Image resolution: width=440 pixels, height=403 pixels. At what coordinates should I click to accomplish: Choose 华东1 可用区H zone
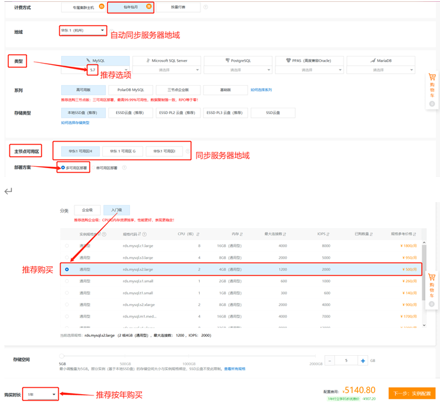(80, 151)
